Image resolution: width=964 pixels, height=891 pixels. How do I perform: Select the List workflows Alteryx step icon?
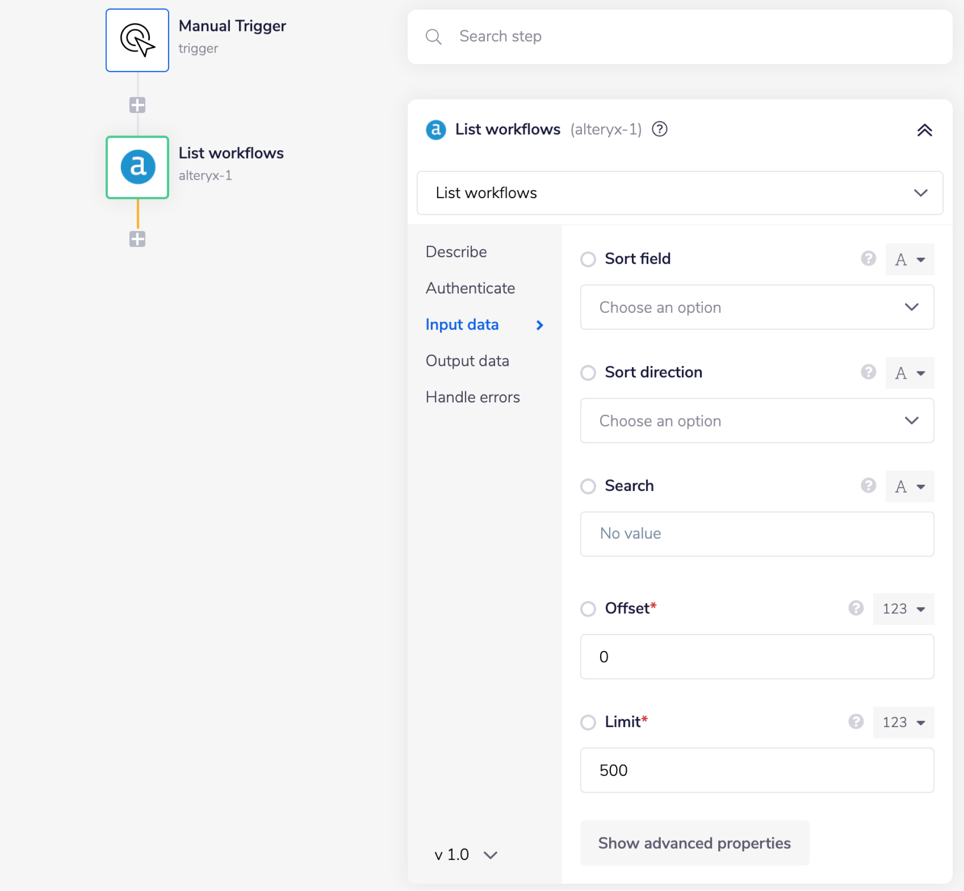click(x=137, y=167)
